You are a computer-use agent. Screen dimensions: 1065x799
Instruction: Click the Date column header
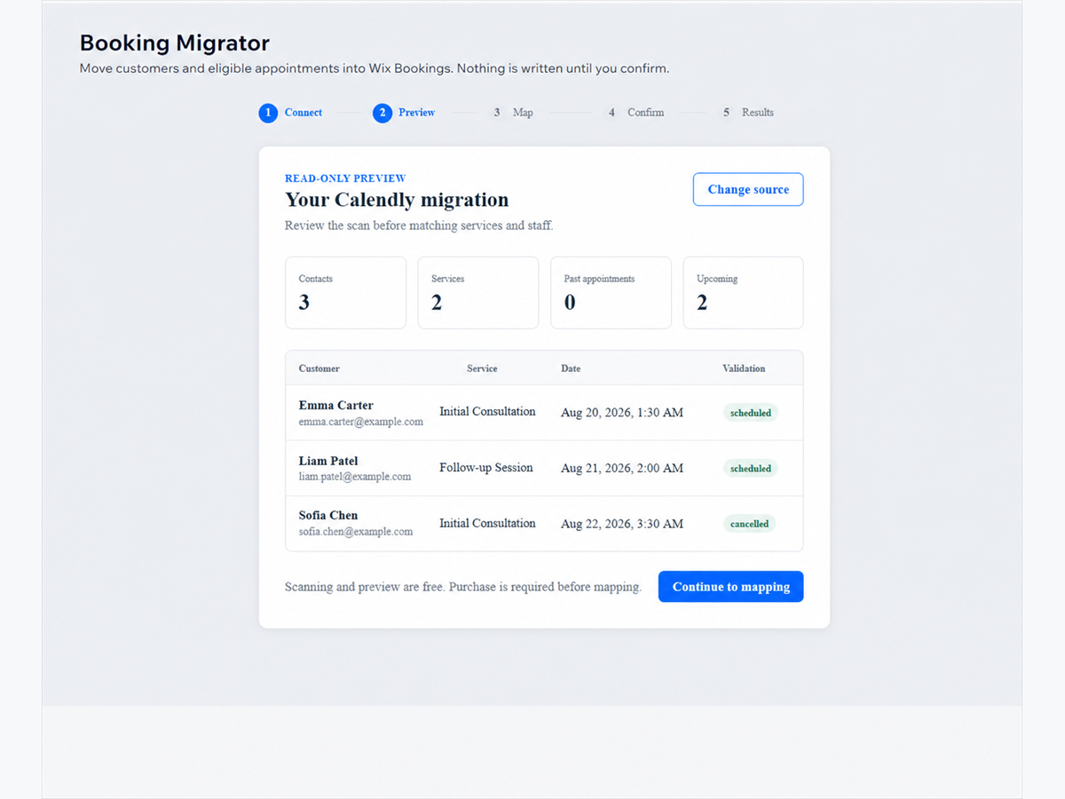coord(571,368)
